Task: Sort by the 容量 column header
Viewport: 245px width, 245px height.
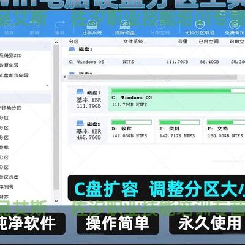Action: coord(183,42)
